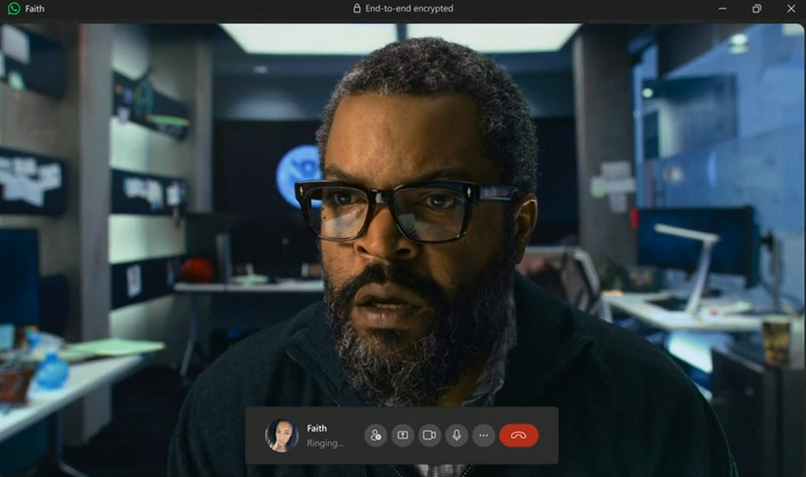Minimize the call window

point(723,8)
